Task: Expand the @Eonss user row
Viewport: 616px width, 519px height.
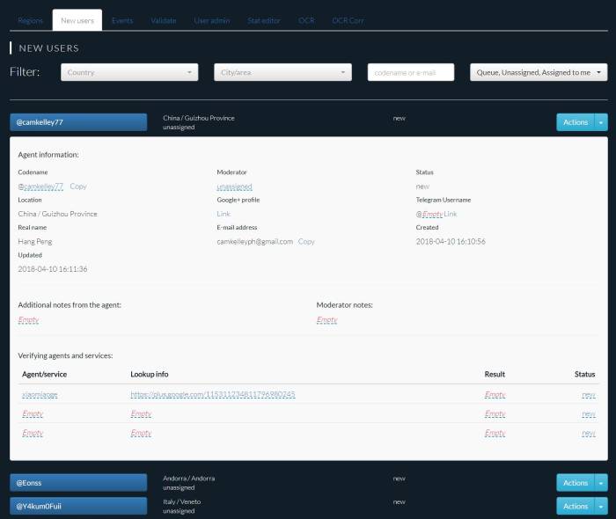Action: [78, 482]
